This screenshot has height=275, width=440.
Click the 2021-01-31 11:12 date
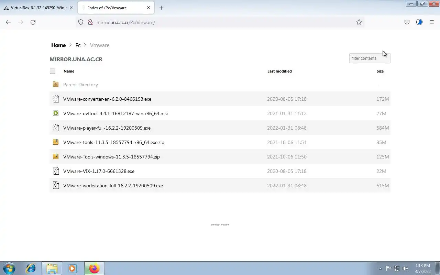click(x=287, y=113)
